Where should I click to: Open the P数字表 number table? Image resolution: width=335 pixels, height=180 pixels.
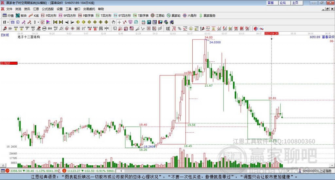point(86,16)
